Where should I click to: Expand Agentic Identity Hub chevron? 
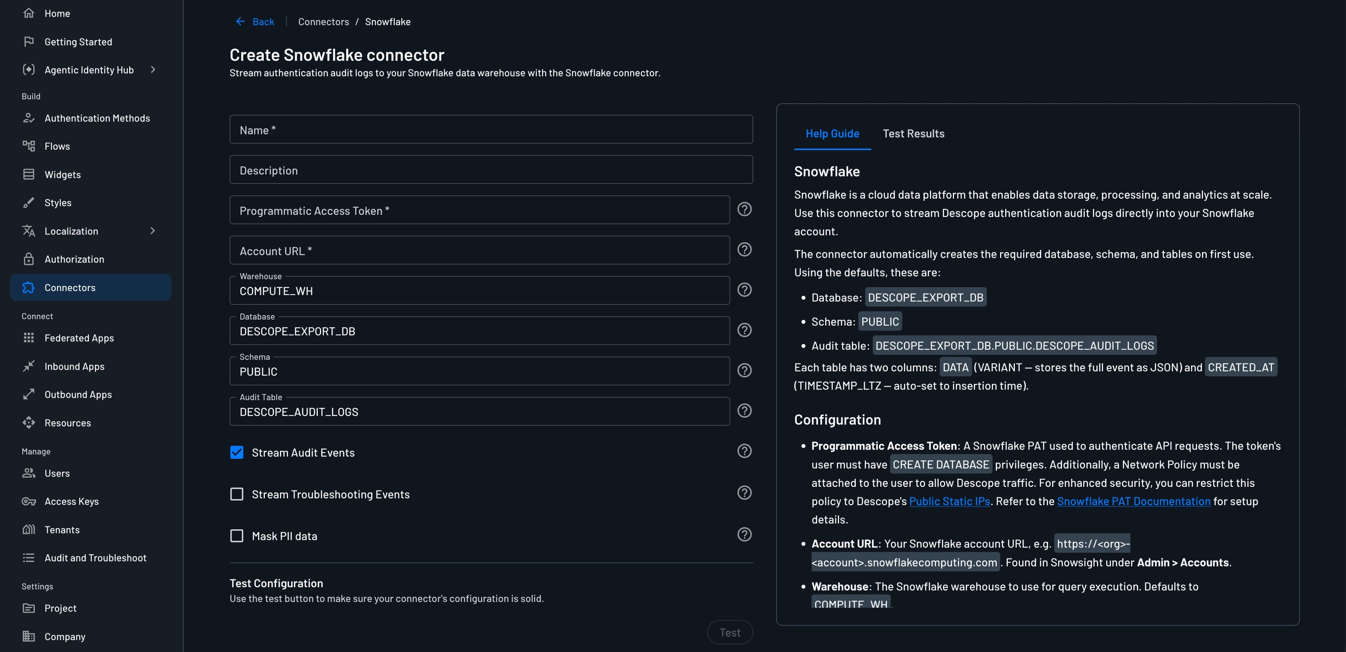point(153,69)
